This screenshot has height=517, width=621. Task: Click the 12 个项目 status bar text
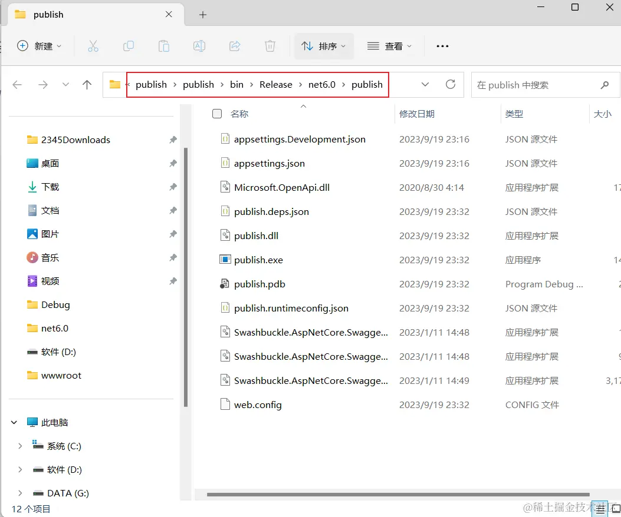[31, 509]
